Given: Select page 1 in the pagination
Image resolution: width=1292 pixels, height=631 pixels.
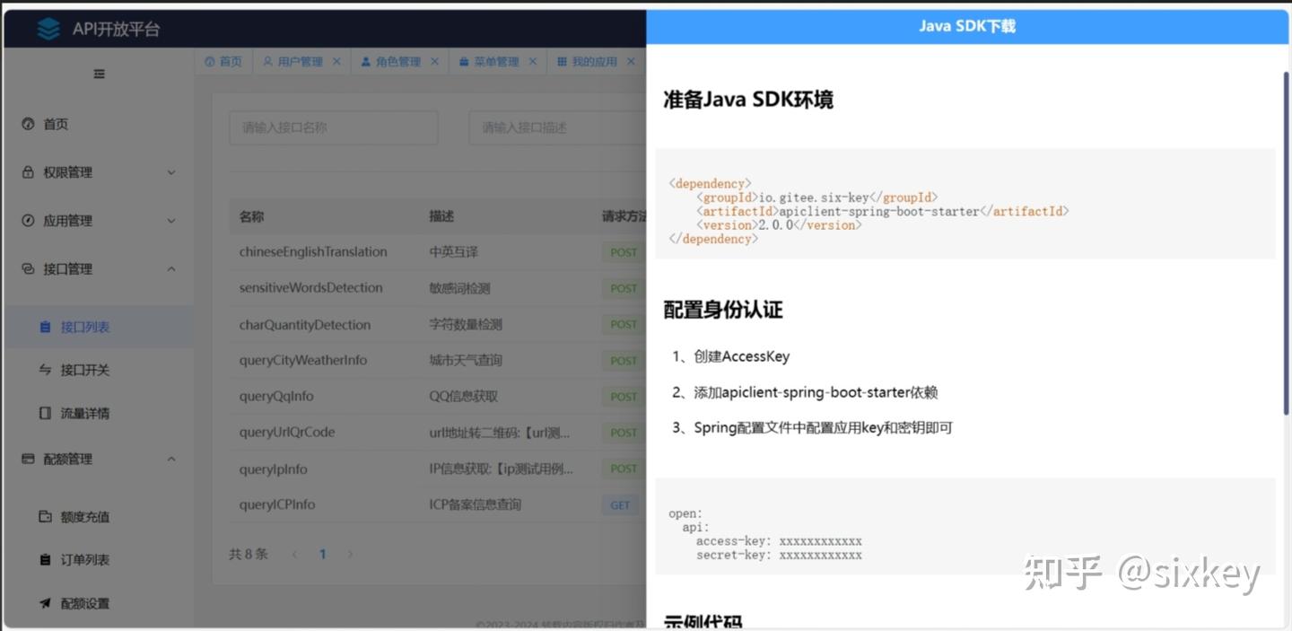Looking at the screenshot, I should (x=322, y=554).
